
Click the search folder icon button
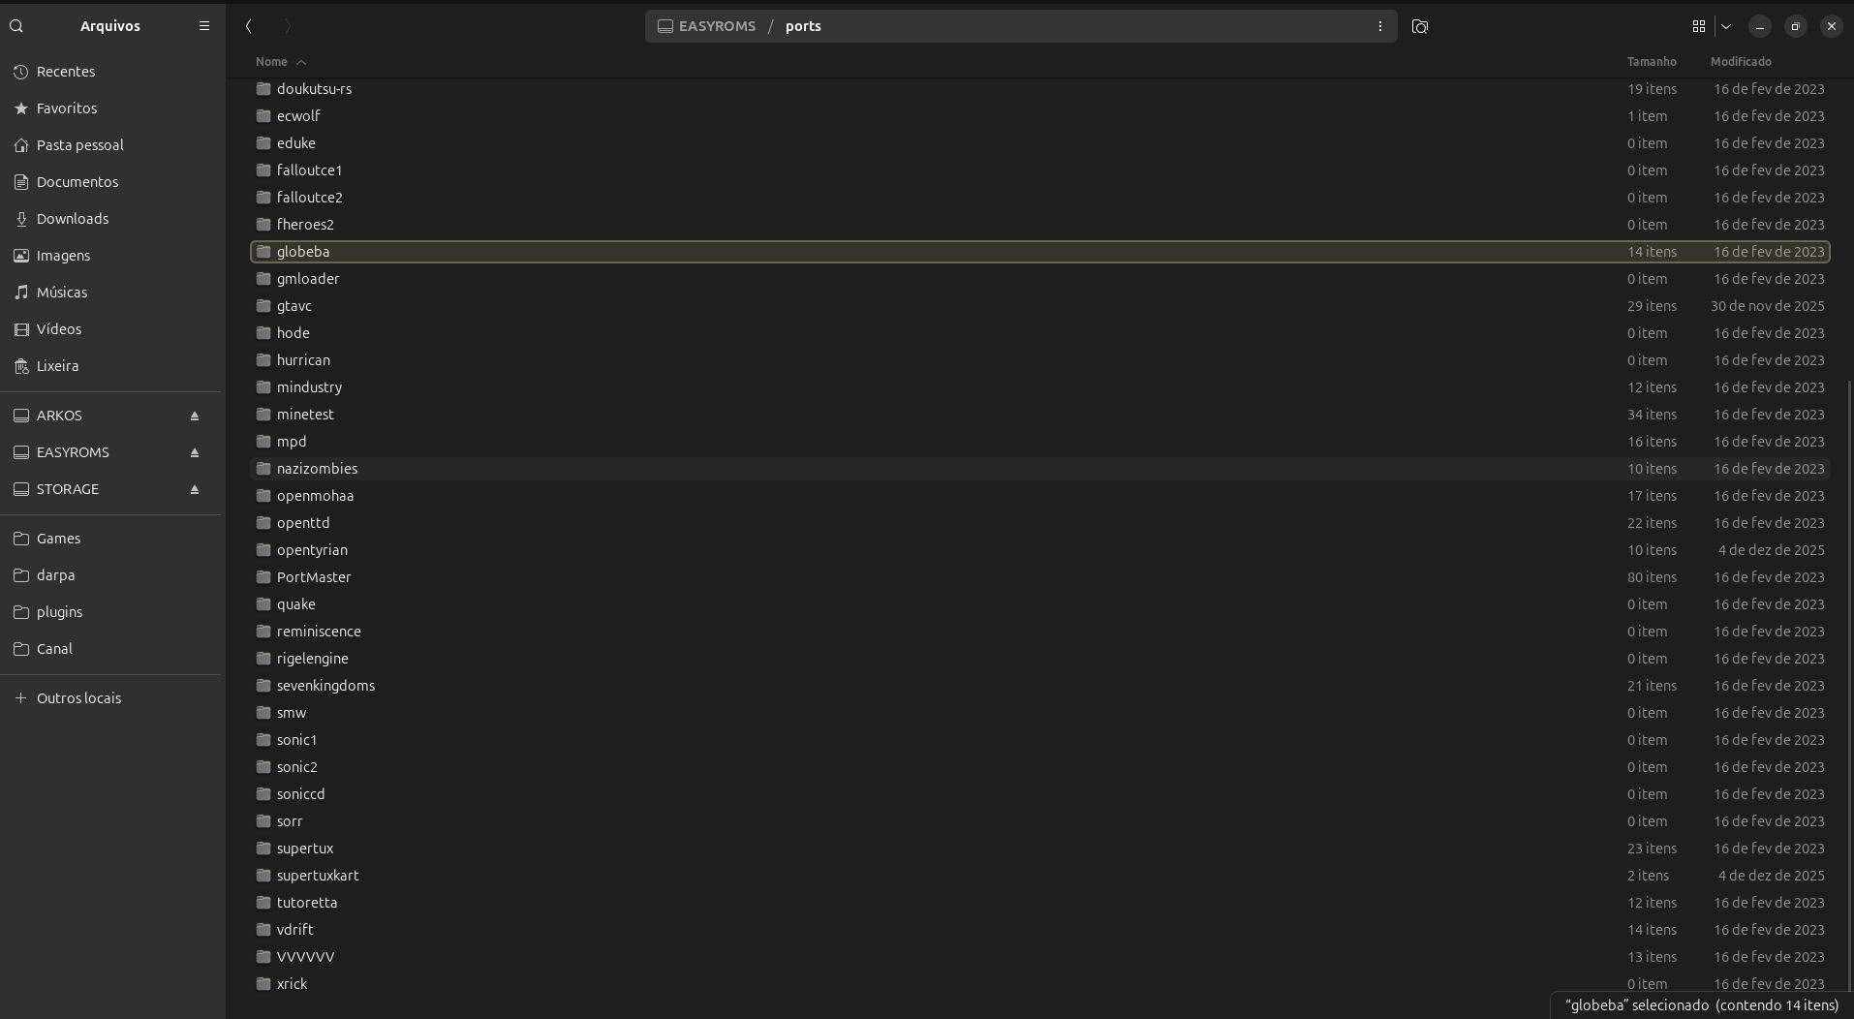pyautogui.click(x=1420, y=26)
